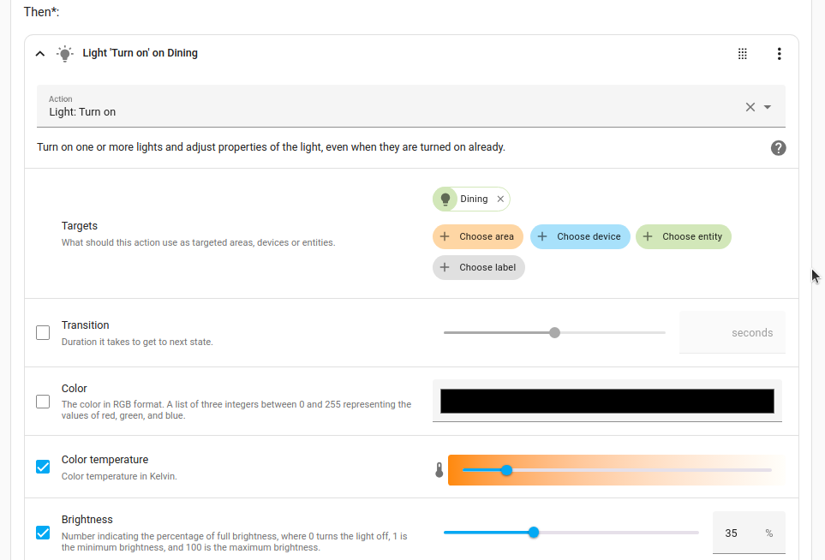Click the Choose device button
The image size is (825, 560).
[x=580, y=236]
